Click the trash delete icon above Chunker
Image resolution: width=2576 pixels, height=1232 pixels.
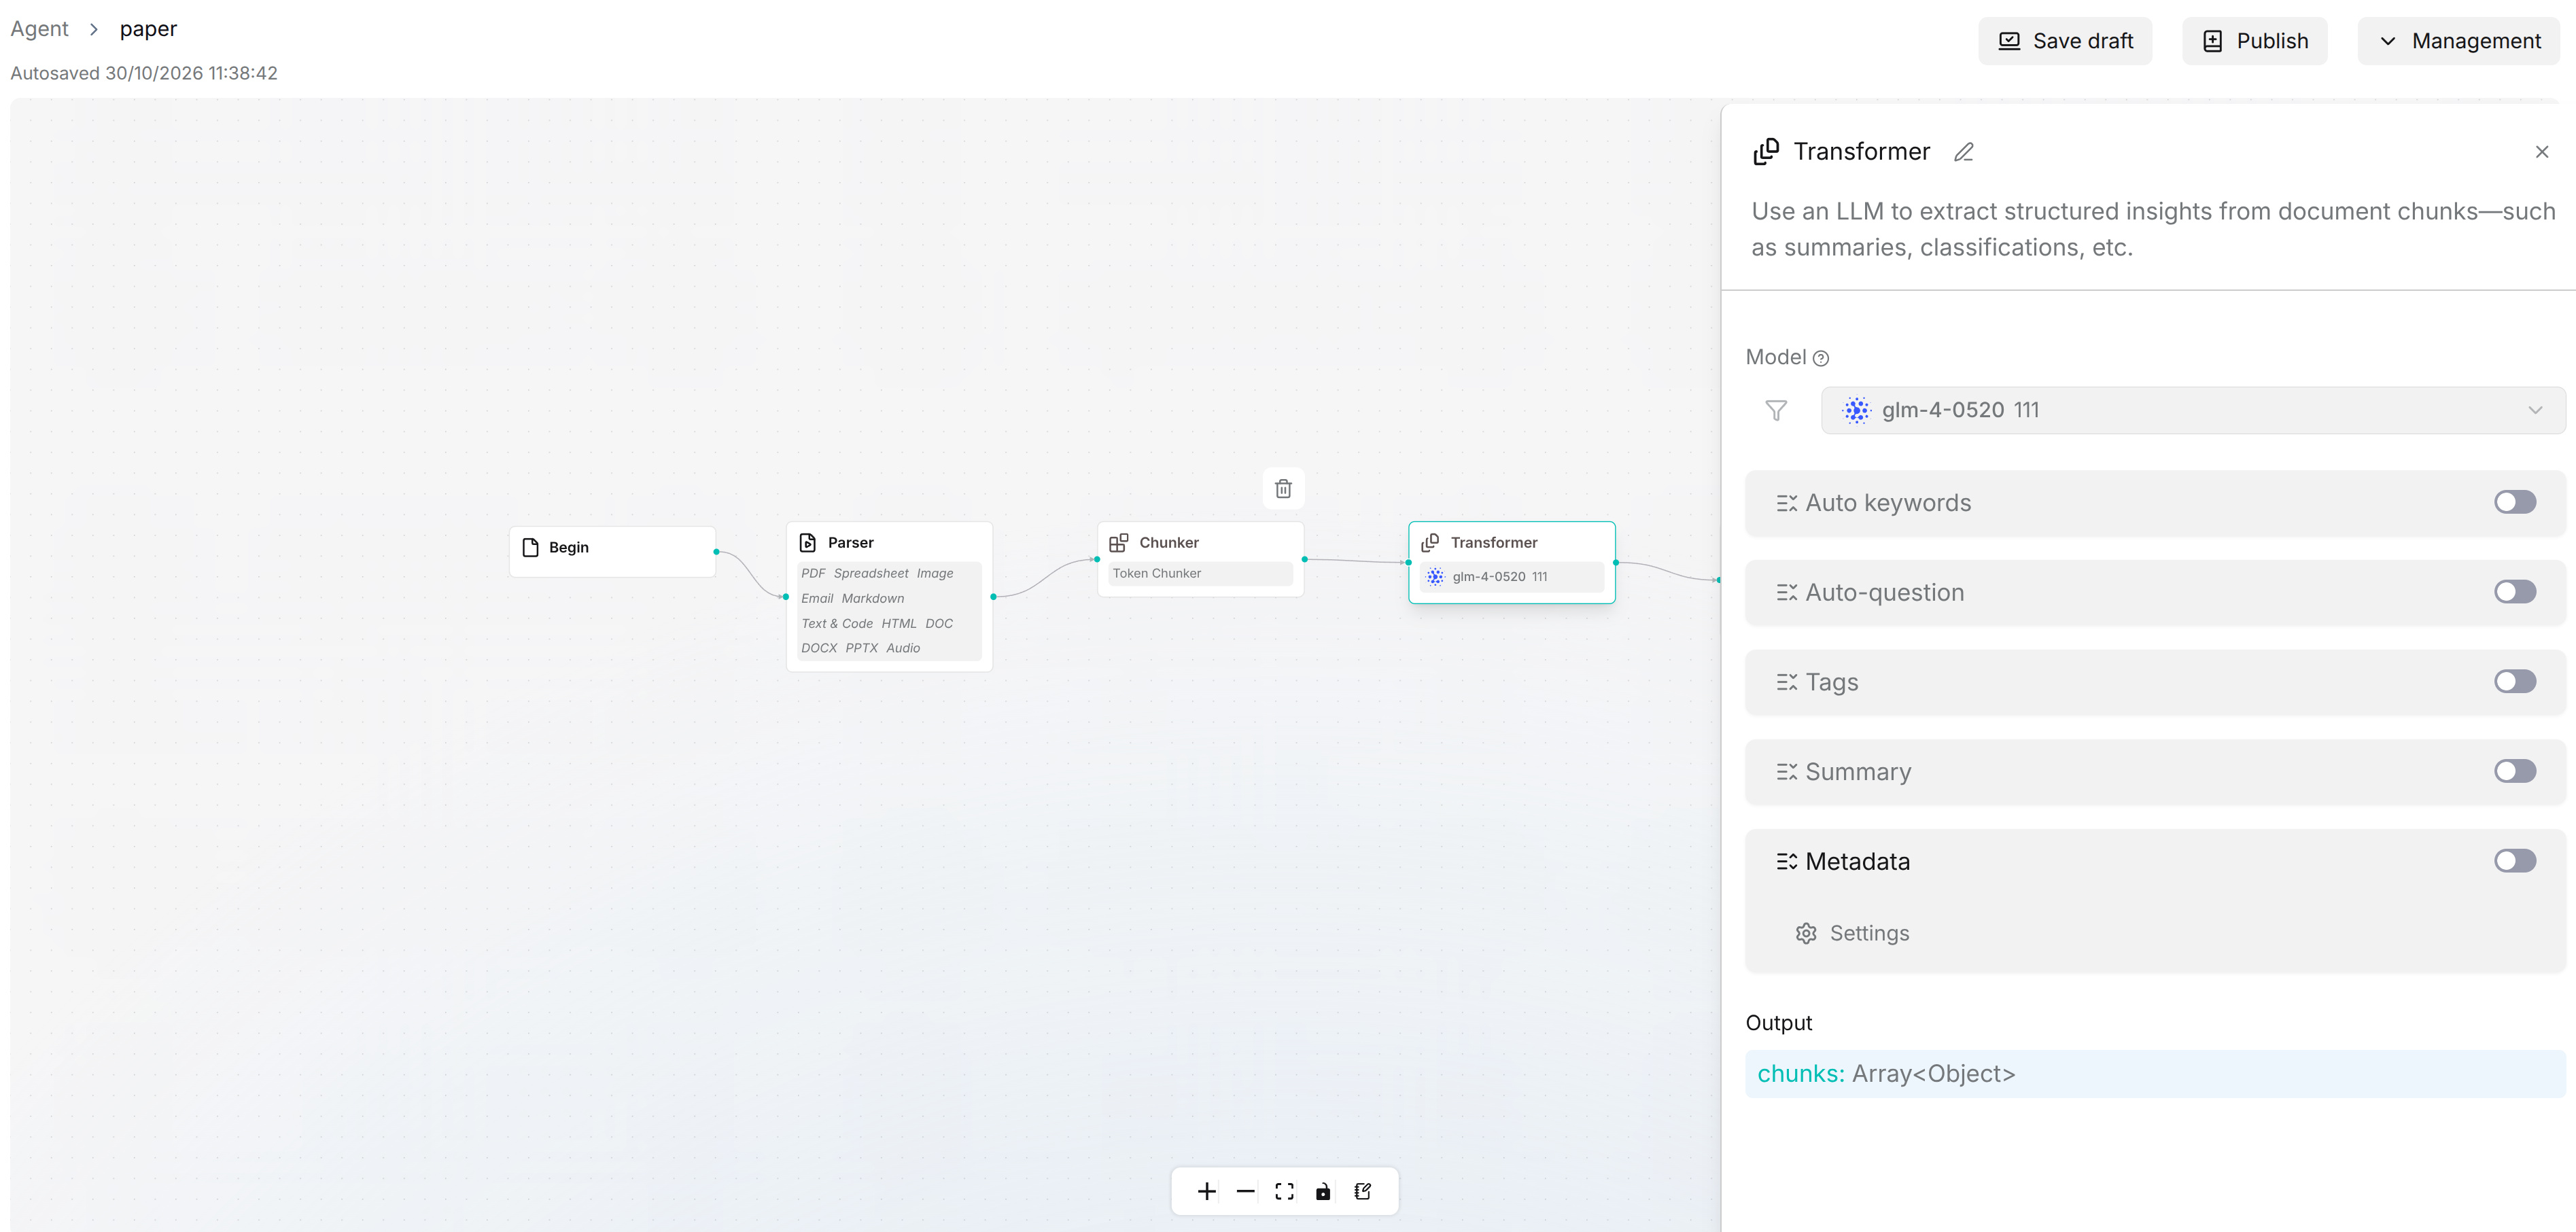click(x=1283, y=488)
